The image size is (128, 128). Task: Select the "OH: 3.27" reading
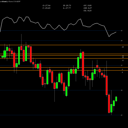point(88,8)
